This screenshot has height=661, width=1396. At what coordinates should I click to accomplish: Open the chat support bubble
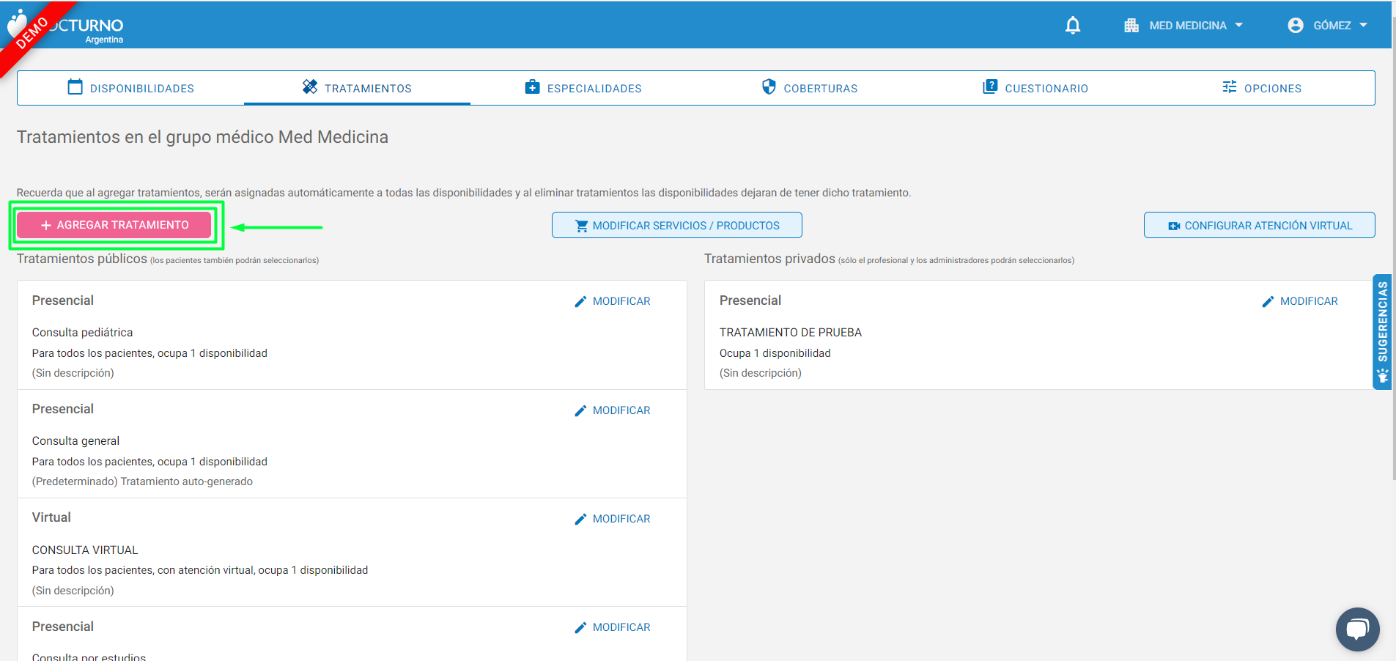pos(1357,629)
